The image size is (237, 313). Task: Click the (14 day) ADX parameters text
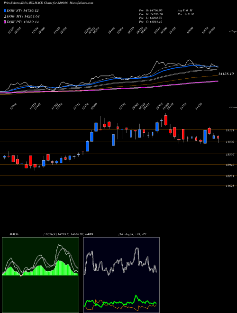(133, 234)
